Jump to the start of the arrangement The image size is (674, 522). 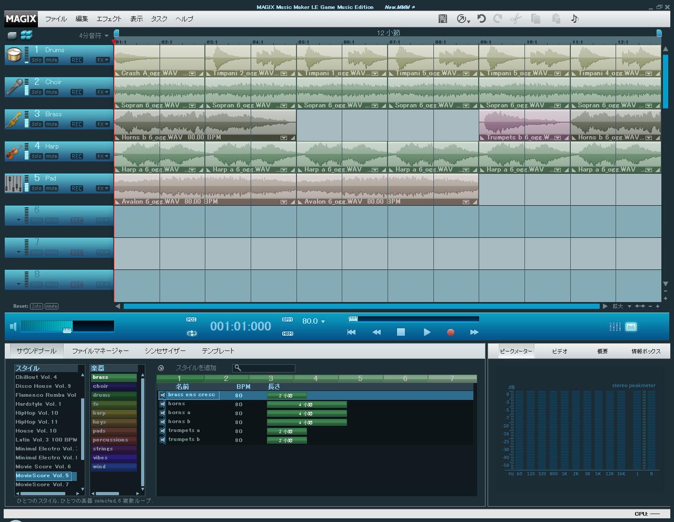tap(351, 332)
